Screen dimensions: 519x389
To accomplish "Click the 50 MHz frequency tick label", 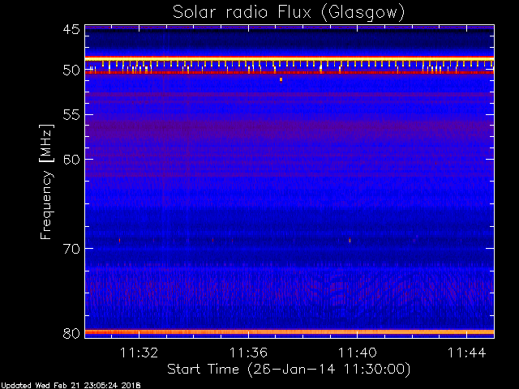I will (x=71, y=71).
